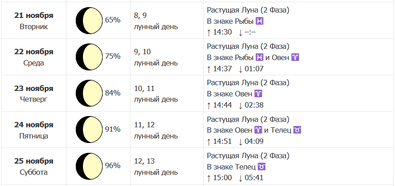This screenshot has width=395, height=186.
Task: Click the moon icon for 25 ноября
Action: 89,166
